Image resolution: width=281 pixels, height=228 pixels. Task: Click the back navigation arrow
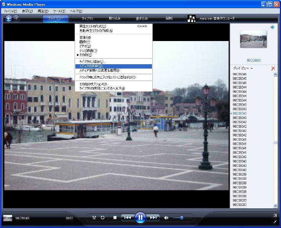(8, 18)
